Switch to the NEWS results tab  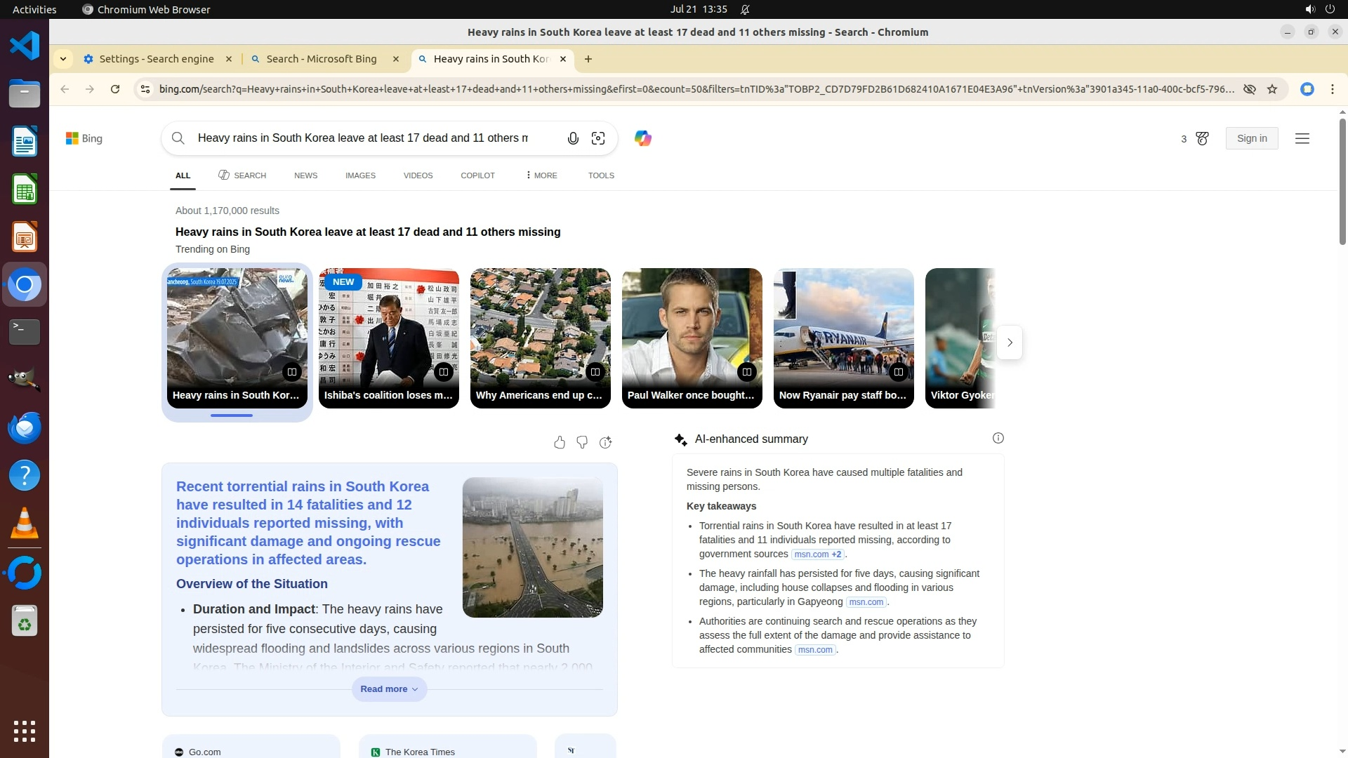tap(305, 175)
